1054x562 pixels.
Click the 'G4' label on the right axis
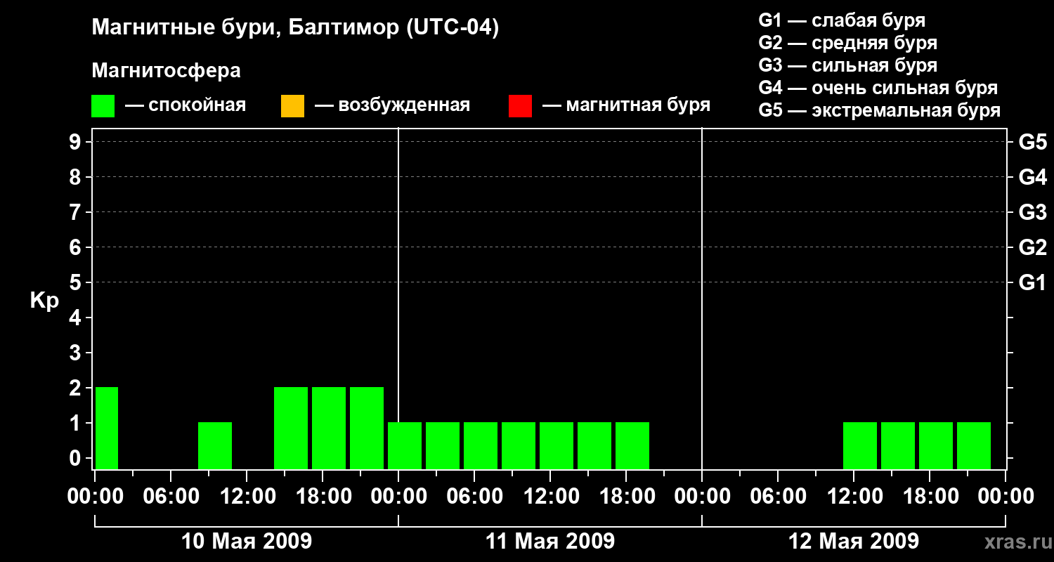1032,177
